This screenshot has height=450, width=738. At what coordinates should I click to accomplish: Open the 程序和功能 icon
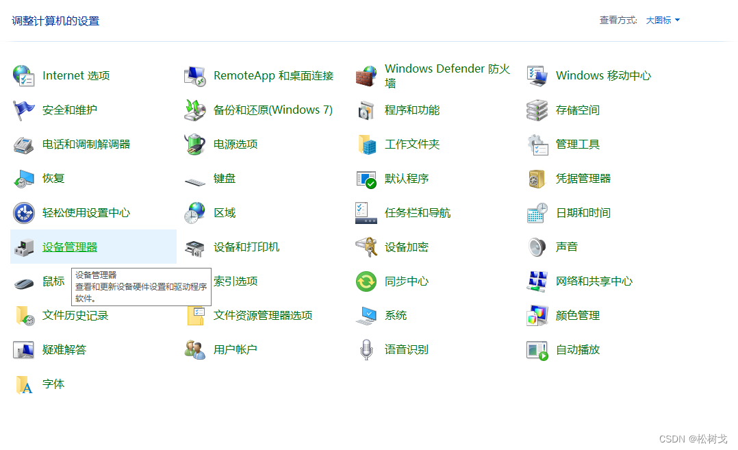(366, 110)
